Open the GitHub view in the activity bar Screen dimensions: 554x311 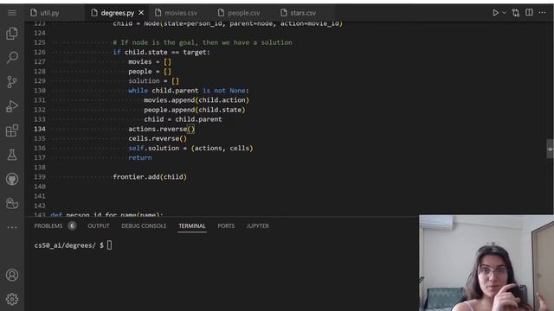coord(12,179)
